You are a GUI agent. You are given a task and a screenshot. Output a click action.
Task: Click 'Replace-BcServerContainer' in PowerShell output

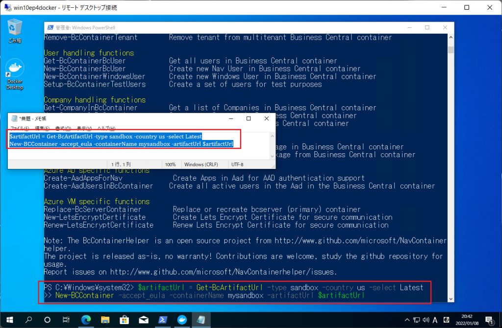tap(93, 210)
